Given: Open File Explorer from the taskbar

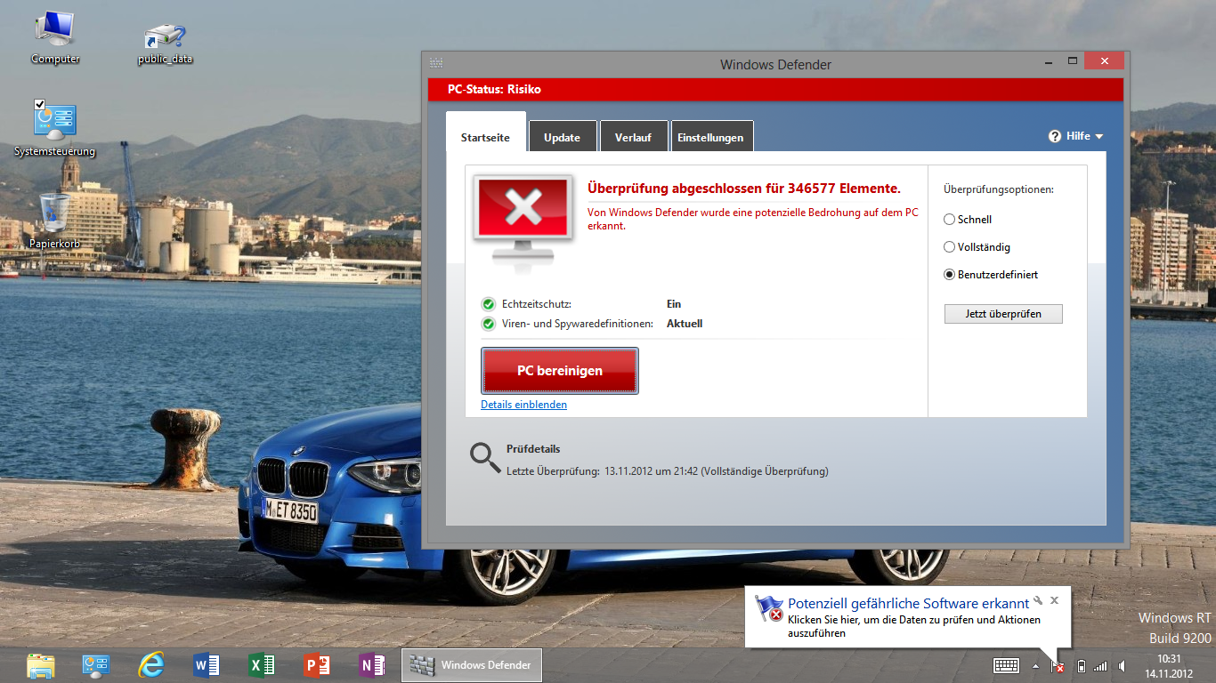Looking at the screenshot, I should coord(41,665).
